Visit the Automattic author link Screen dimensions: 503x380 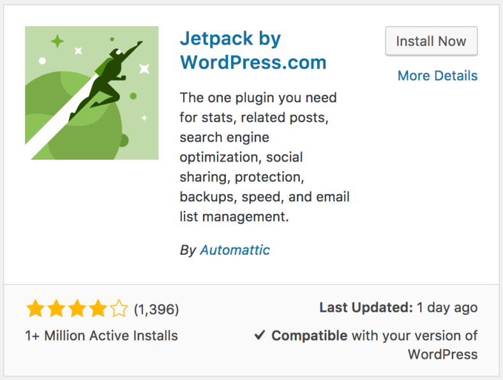pos(235,250)
